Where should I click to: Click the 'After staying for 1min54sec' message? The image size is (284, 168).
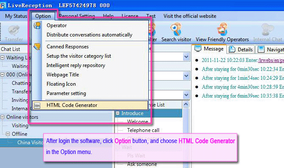pyautogui.click(x=243, y=78)
